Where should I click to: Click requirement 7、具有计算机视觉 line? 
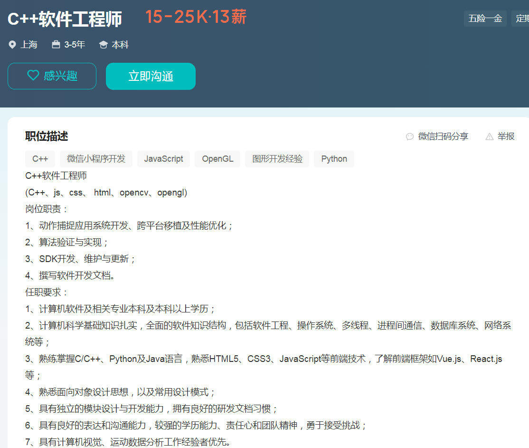(129, 442)
